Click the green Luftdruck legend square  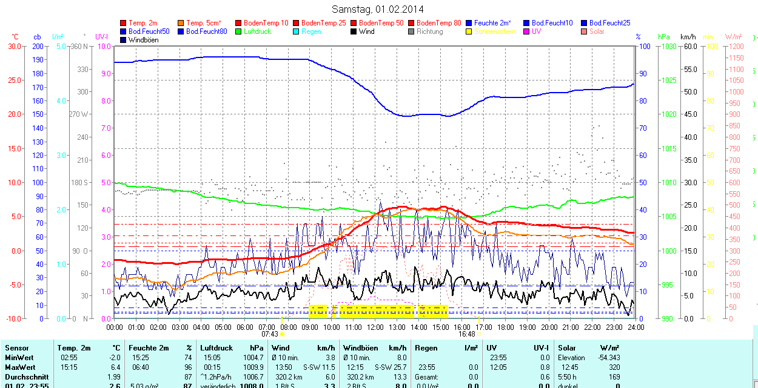click(239, 31)
